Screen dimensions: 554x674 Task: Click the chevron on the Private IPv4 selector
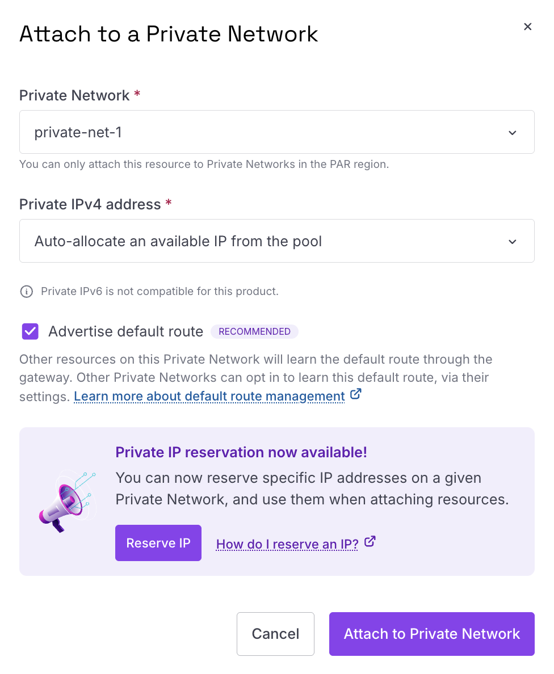point(512,242)
